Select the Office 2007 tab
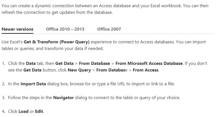The image size is (216, 117). 109,29
